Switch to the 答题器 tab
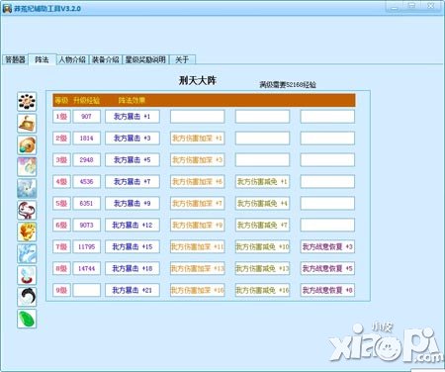This screenshot has height=372, width=445. [16, 59]
